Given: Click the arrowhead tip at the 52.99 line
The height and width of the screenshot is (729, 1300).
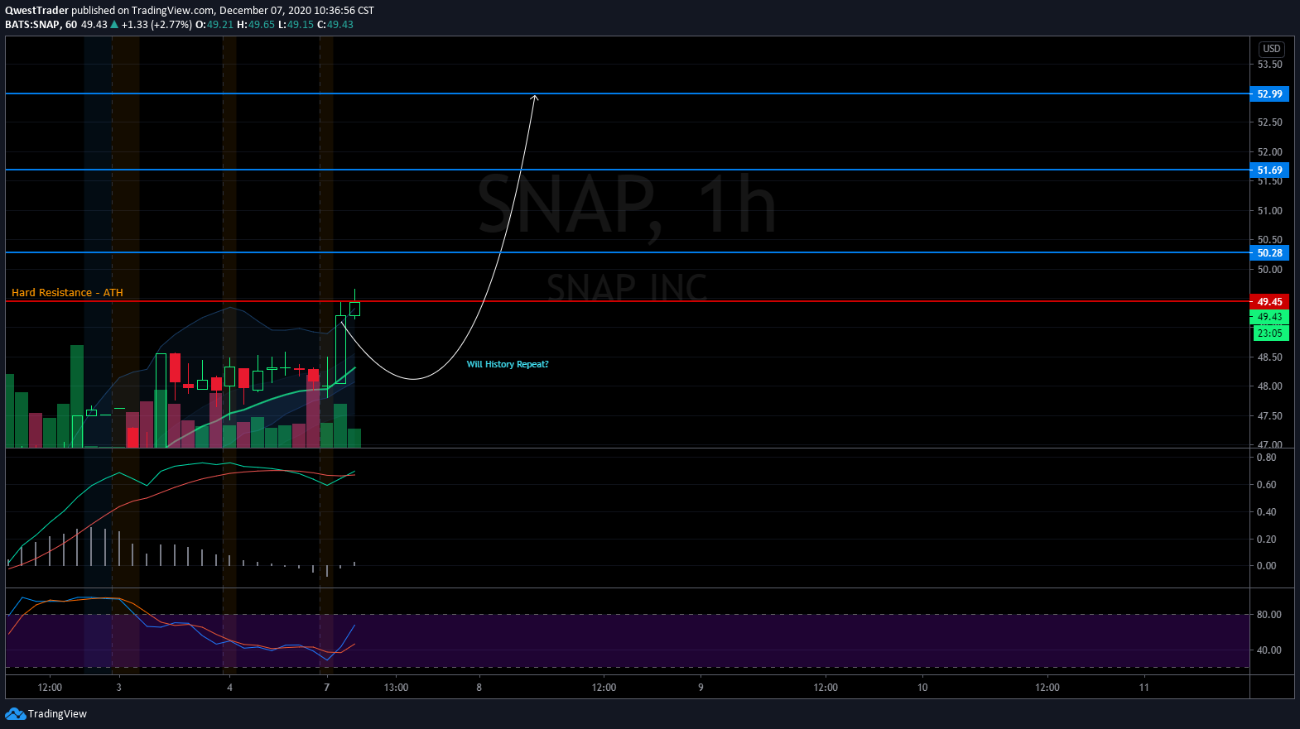Looking at the screenshot, I should point(534,97).
